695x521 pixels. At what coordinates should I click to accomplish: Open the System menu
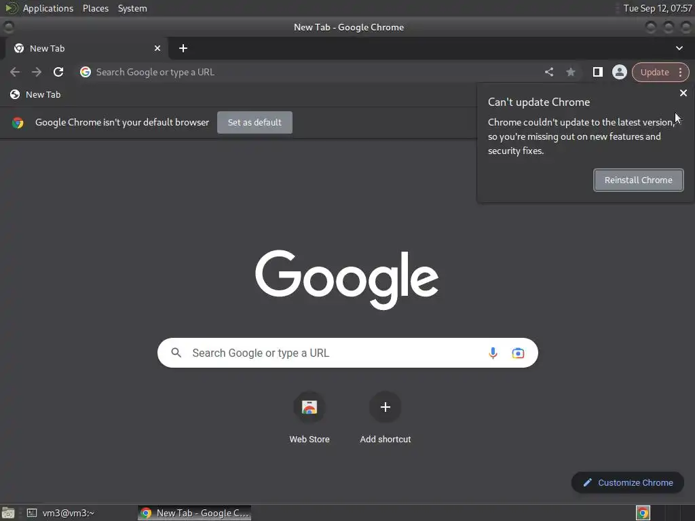pos(132,8)
